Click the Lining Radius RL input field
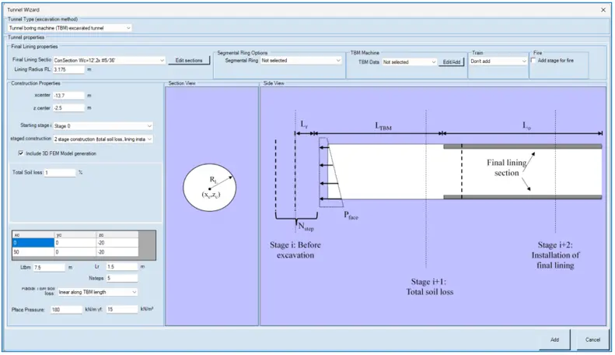Image resolution: width=615 pixels, height=355 pixels. pyautogui.click(x=68, y=69)
